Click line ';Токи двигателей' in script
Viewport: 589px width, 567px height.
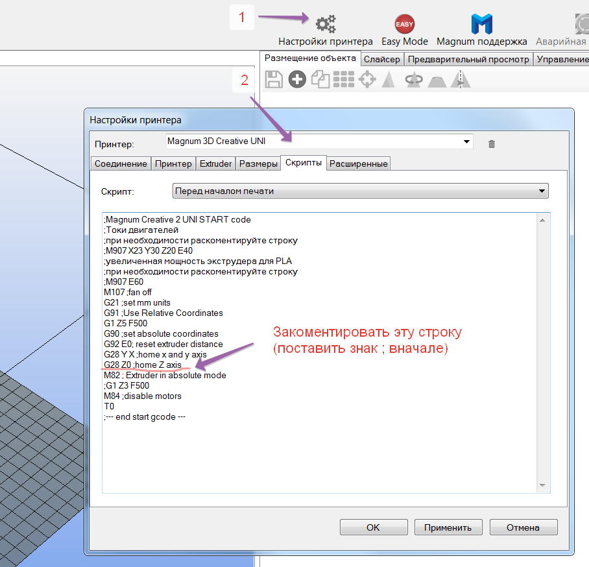pos(141,230)
